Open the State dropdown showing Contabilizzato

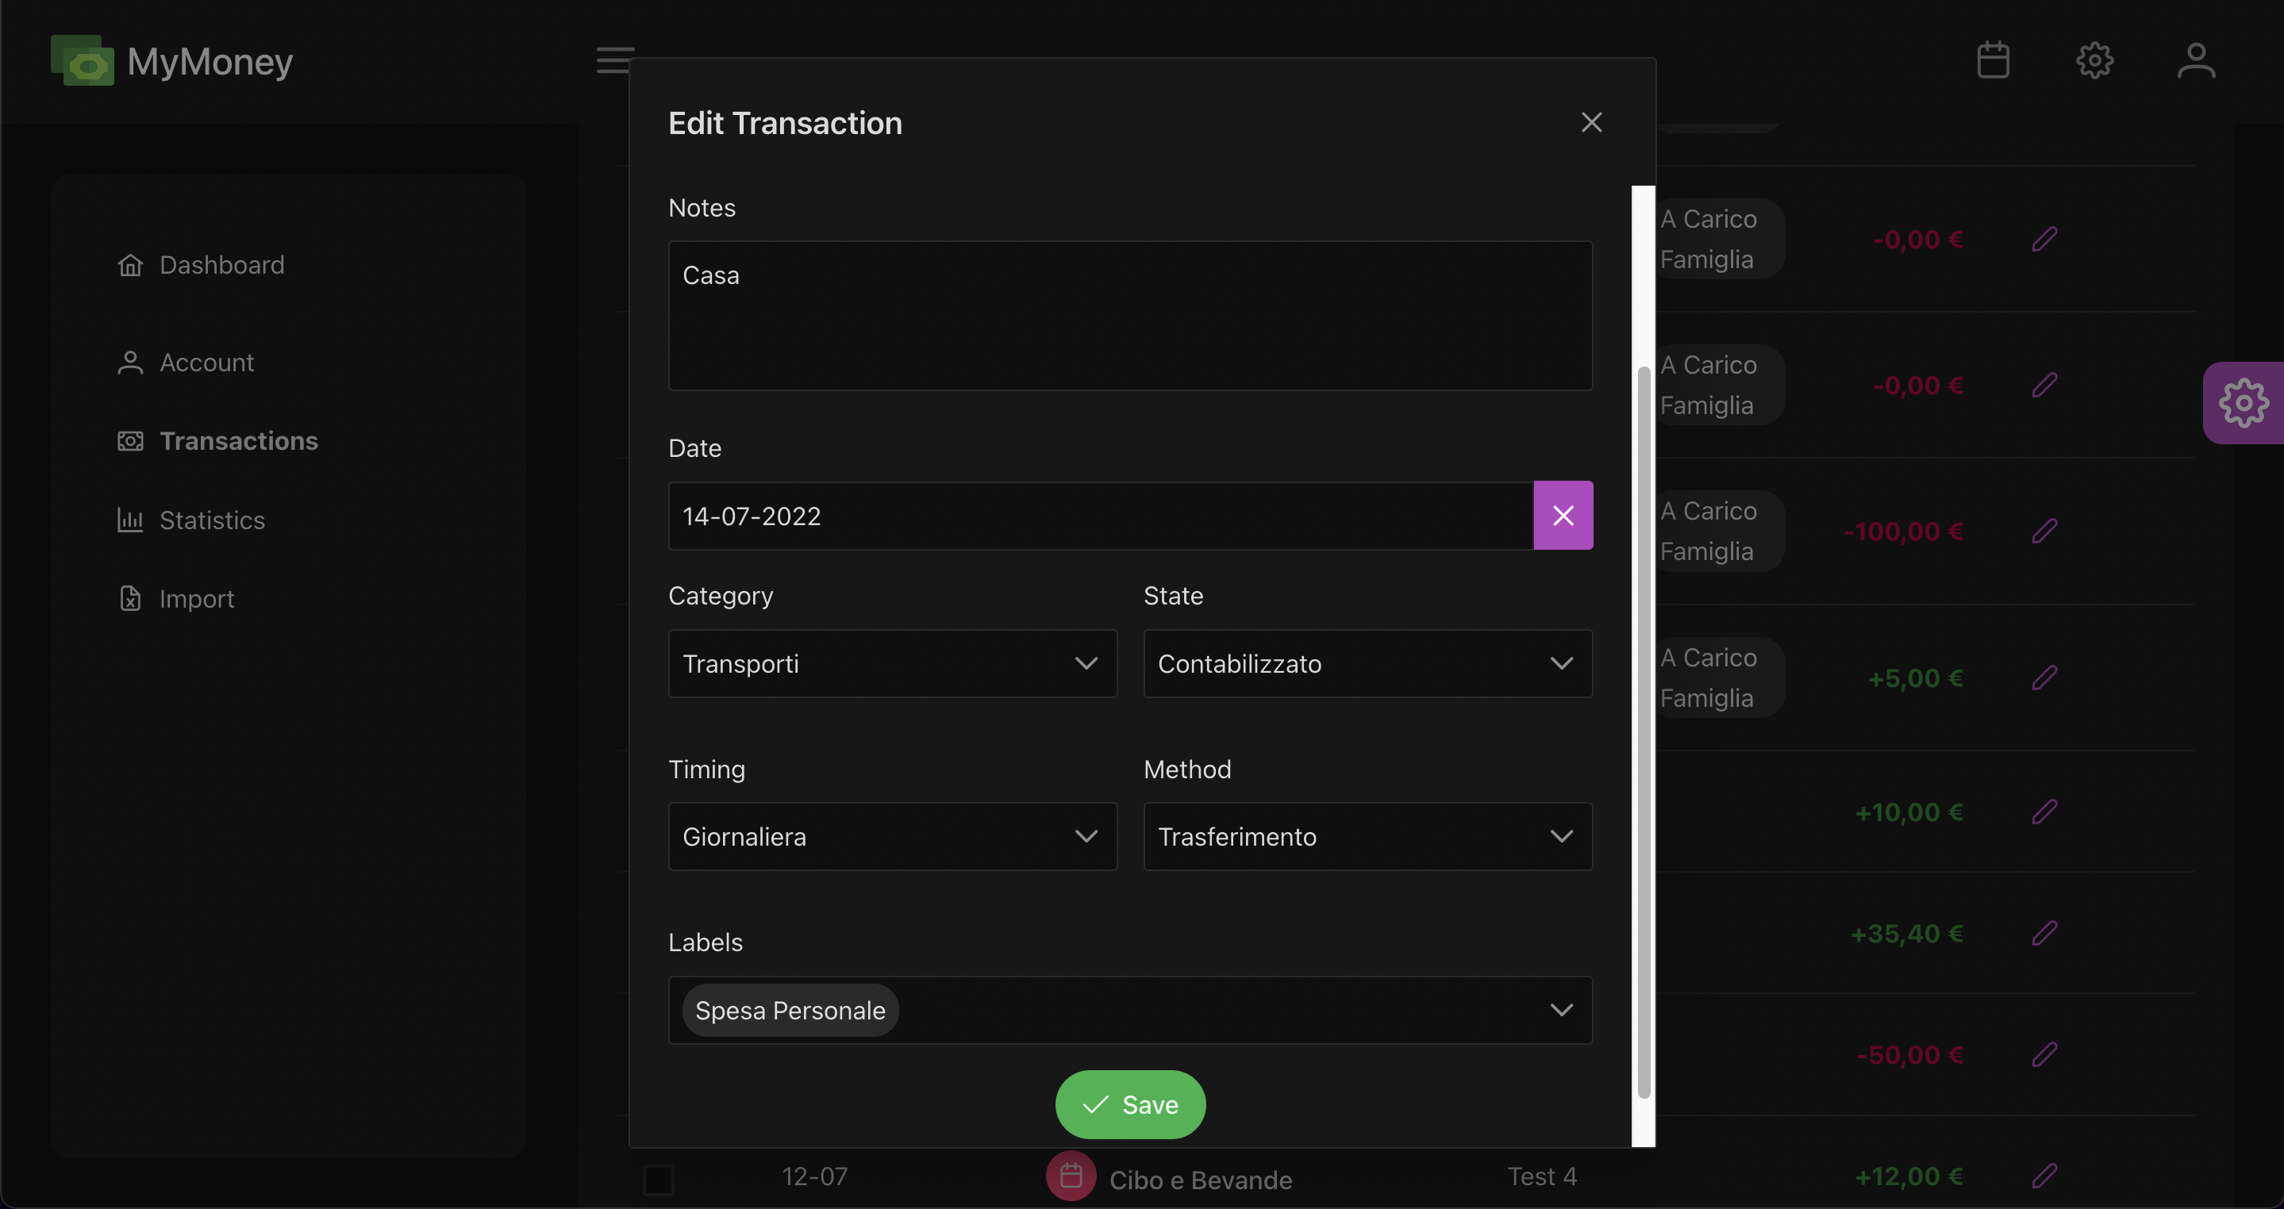[x=1367, y=664]
